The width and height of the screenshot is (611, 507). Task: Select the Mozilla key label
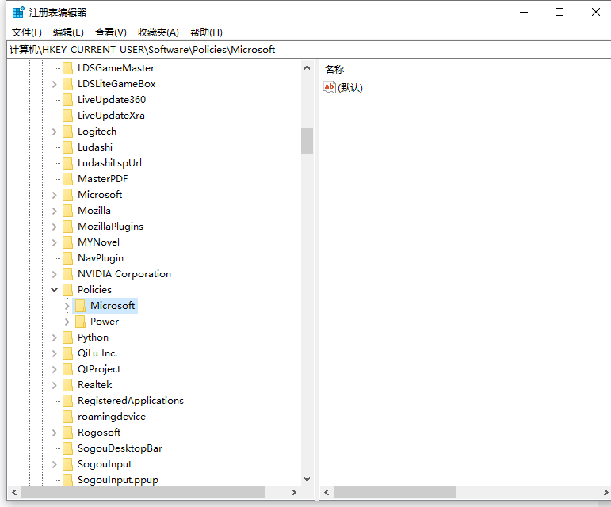94,211
